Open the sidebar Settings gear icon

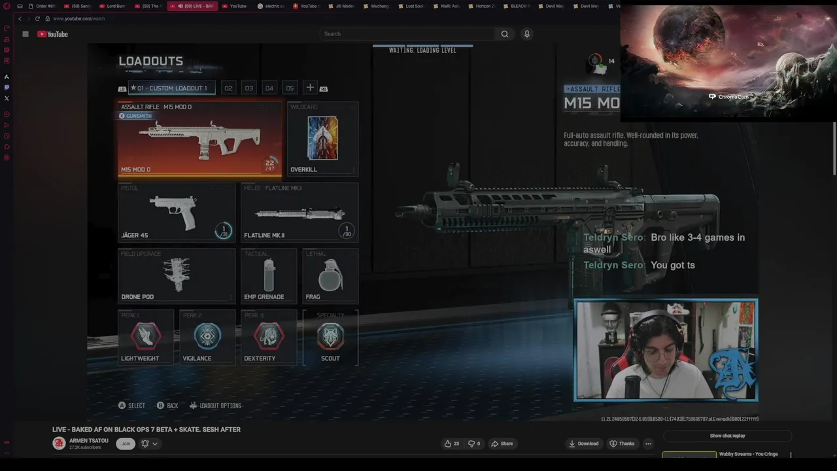coord(7,158)
